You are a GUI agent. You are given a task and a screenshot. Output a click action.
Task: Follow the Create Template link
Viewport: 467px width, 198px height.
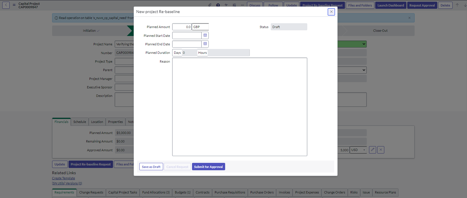click(x=63, y=178)
